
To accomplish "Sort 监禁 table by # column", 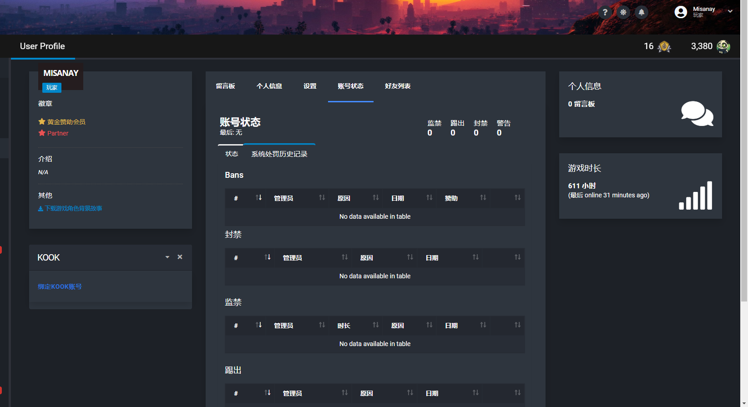I will pyautogui.click(x=245, y=325).
